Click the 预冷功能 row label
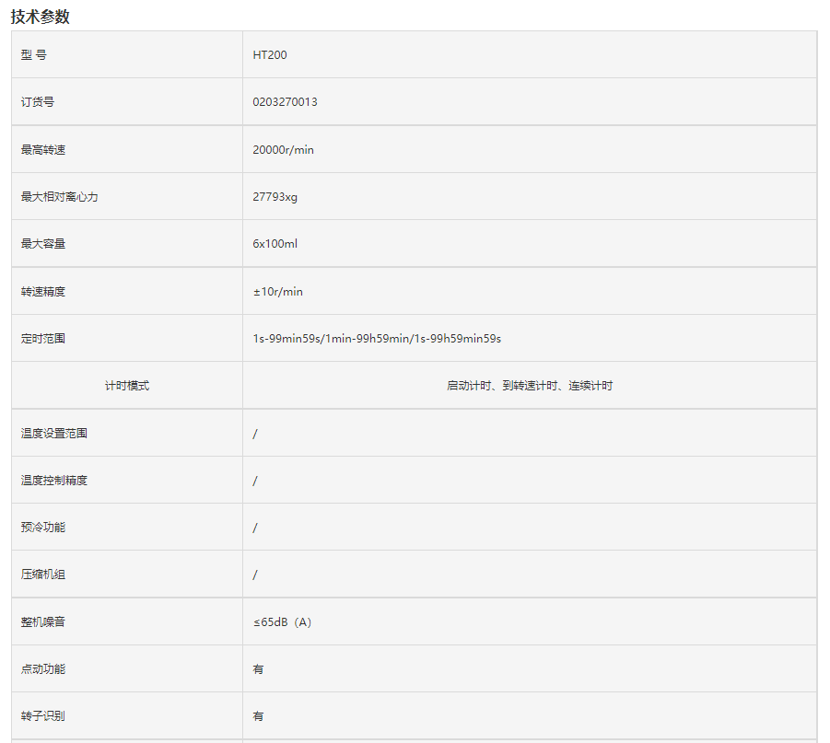This screenshot has height=743, width=830. 43,528
